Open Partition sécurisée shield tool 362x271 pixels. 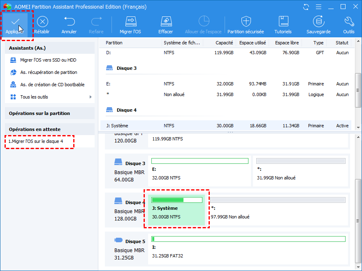(x=246, y=25)
